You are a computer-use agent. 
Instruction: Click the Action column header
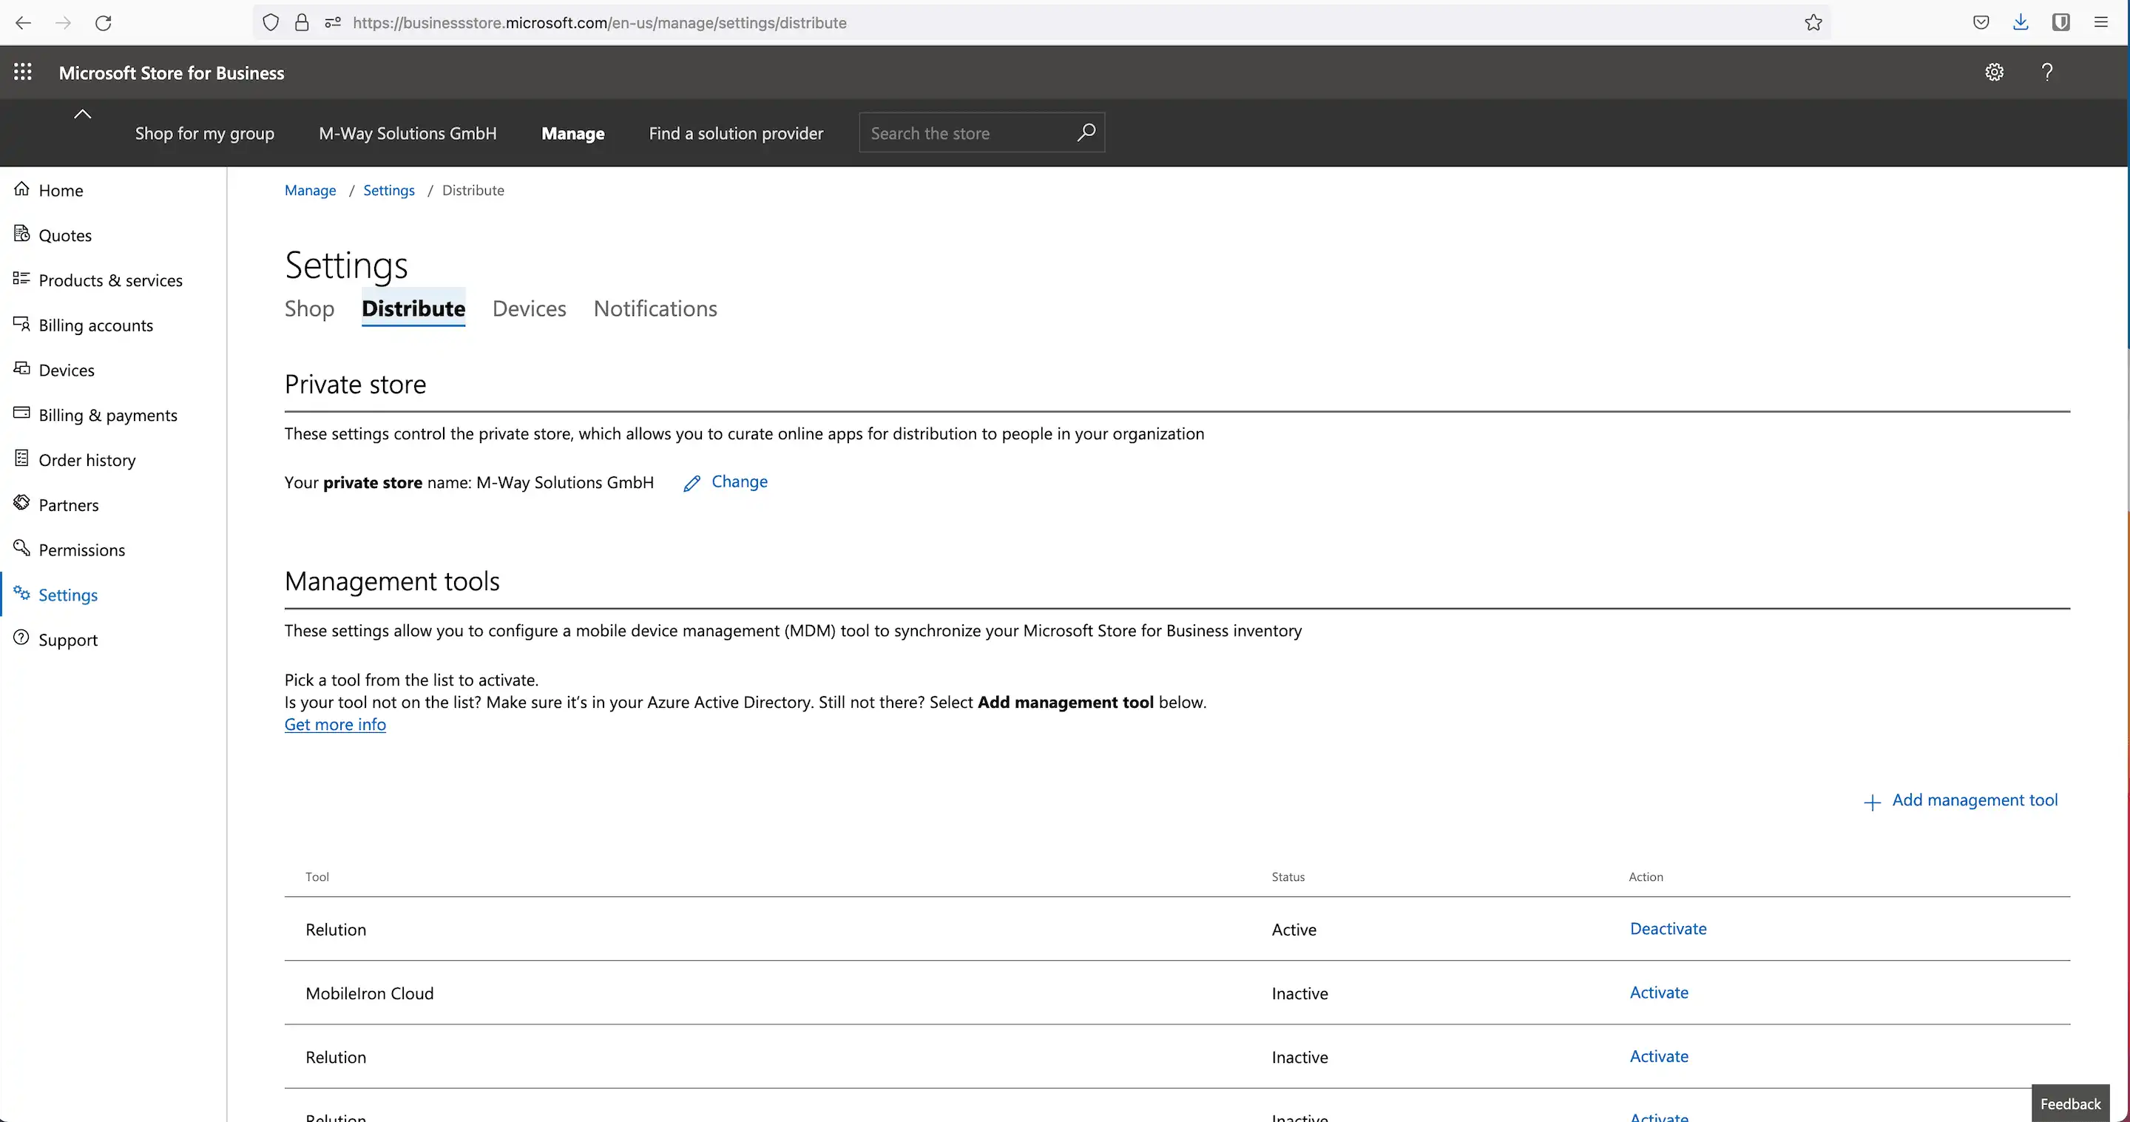(1646, 876)
